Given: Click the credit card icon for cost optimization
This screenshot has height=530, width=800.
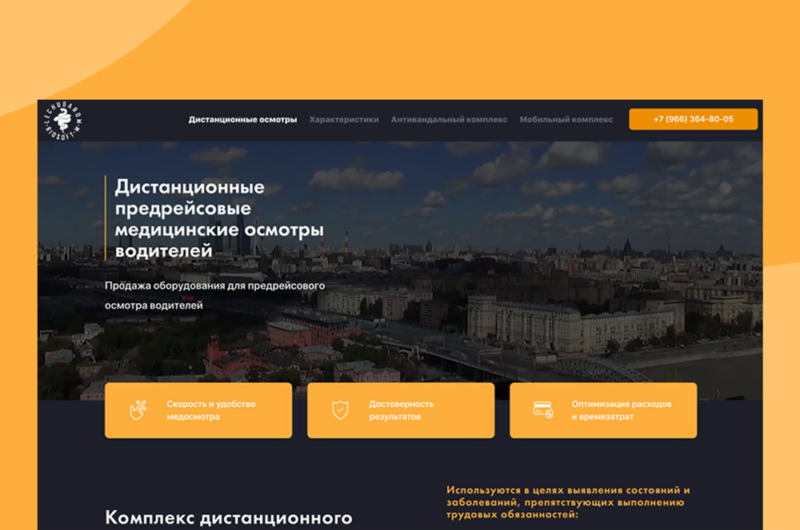Looking at the screenshot, I should pyautogui.click(x=543, y=410).
